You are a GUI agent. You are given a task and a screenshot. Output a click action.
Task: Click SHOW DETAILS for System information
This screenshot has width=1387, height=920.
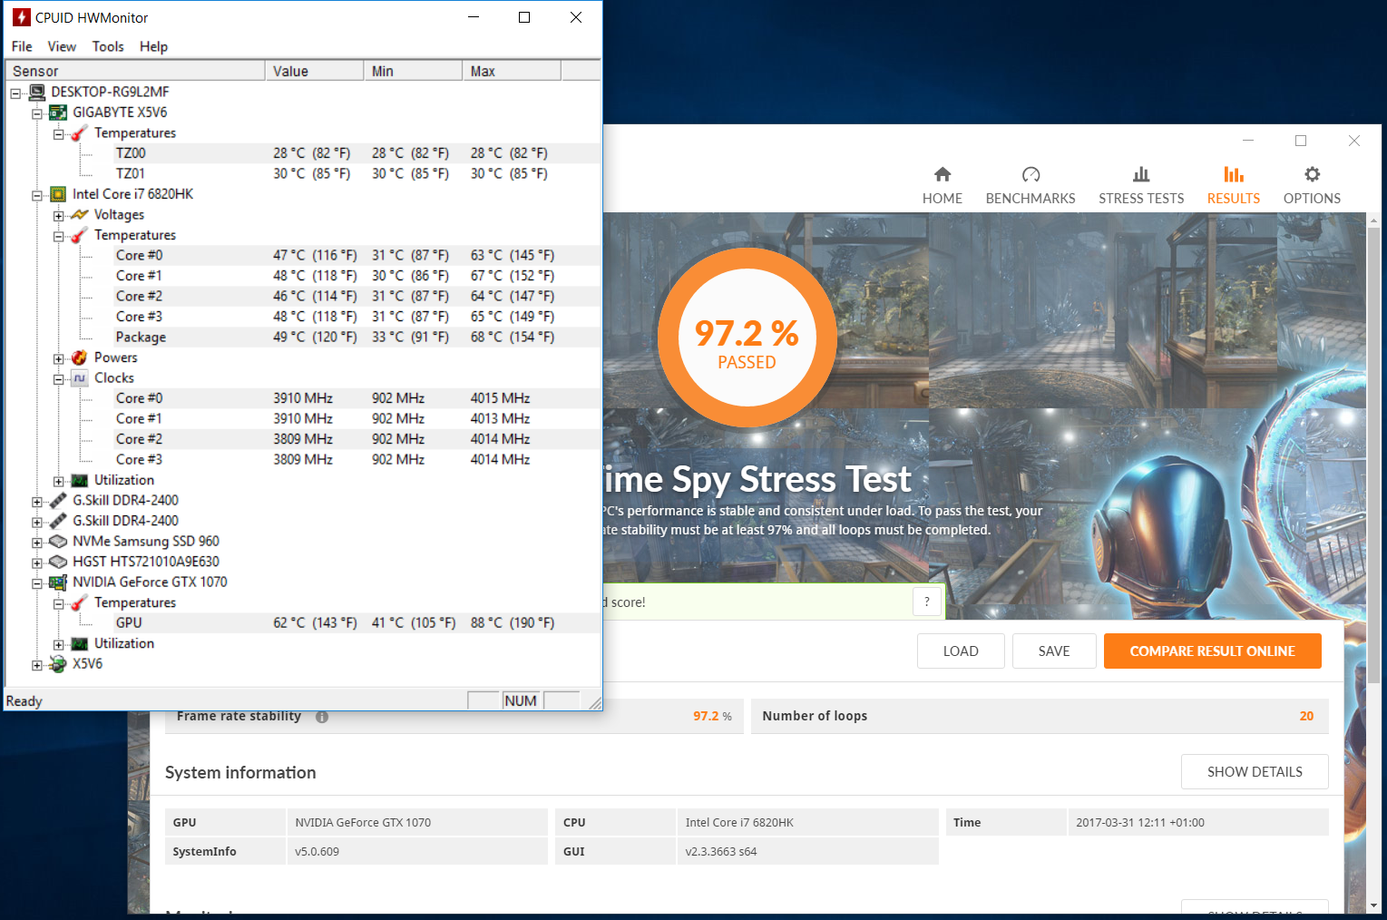click(1255, 771)
